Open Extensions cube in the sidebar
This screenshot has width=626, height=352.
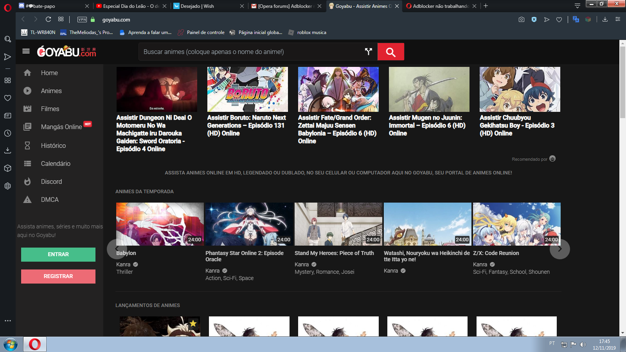(7, 168)
